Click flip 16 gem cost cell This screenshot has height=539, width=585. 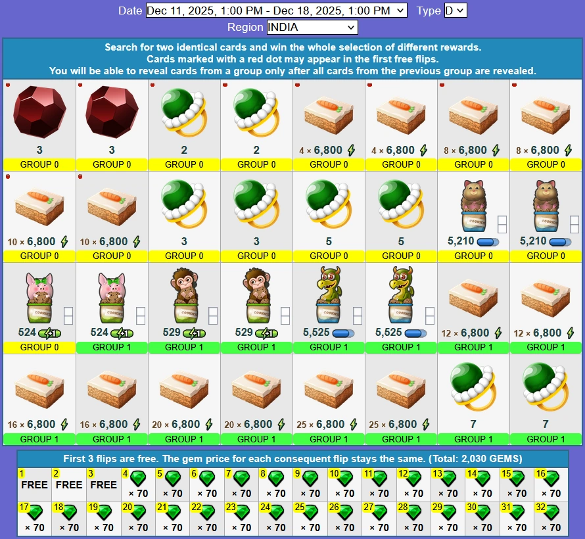click(551, 484)
